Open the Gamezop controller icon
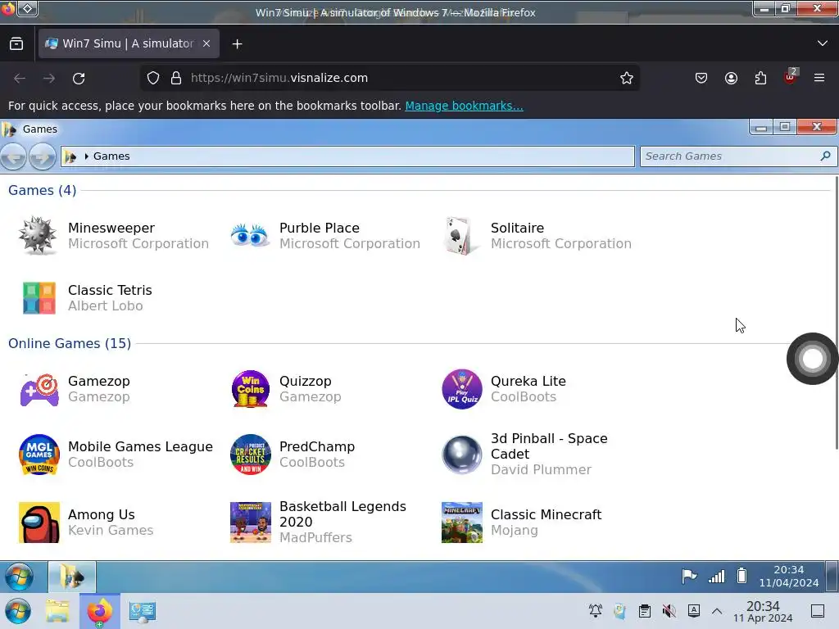The width and height of the screenshot is (839, 629). point(39,389)
